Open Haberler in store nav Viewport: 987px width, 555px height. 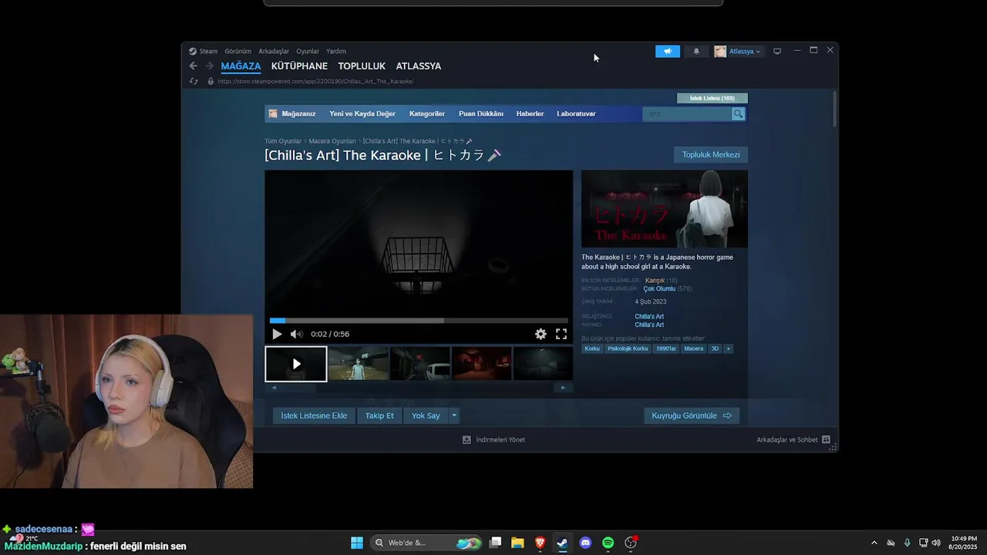point(530,114)
